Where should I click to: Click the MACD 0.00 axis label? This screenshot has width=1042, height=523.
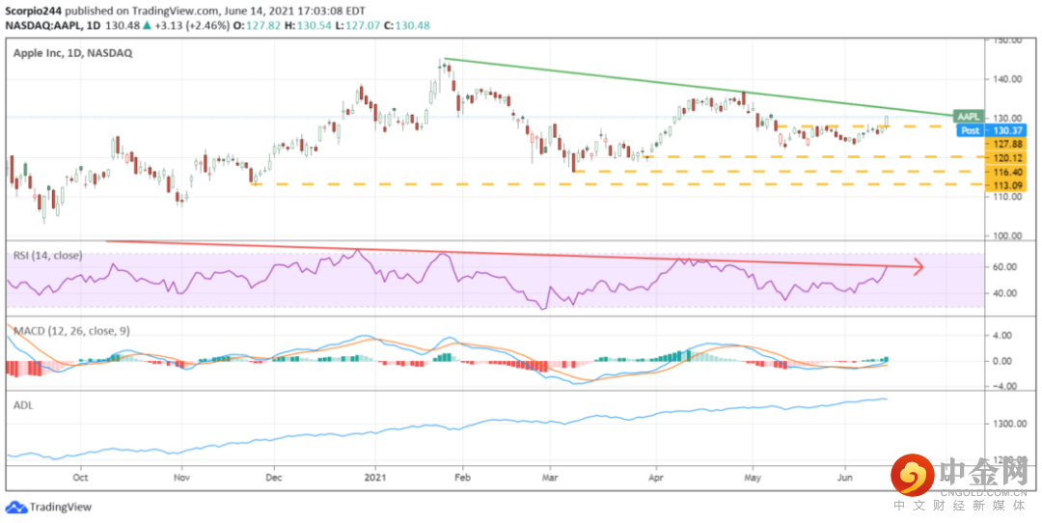pos(1002,362)
